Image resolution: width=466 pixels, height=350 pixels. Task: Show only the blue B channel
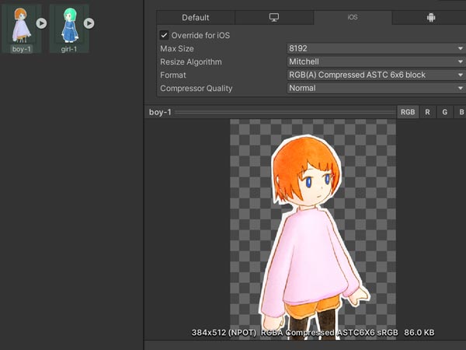pos(461,113)
